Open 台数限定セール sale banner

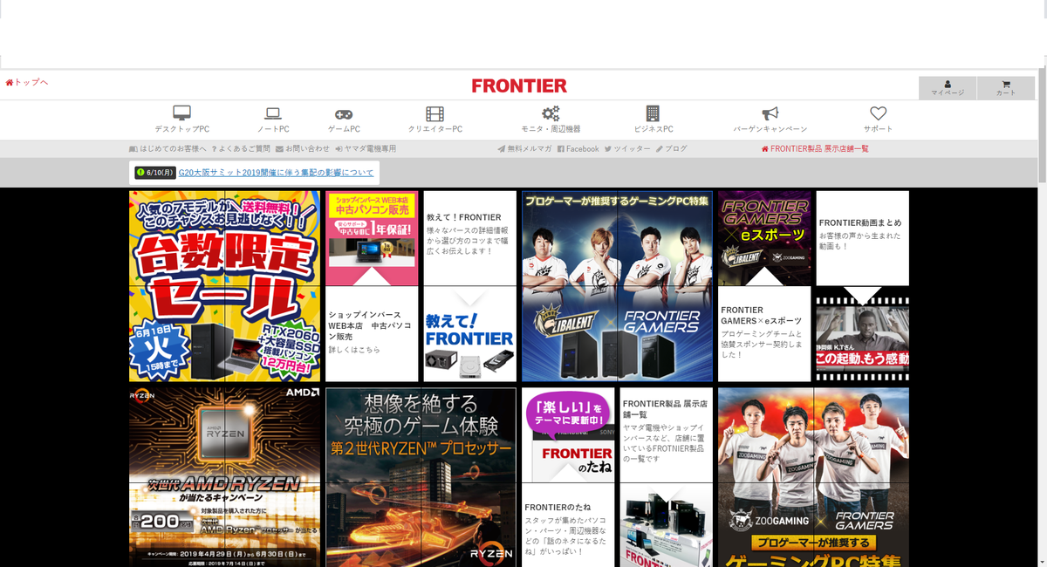225,286
